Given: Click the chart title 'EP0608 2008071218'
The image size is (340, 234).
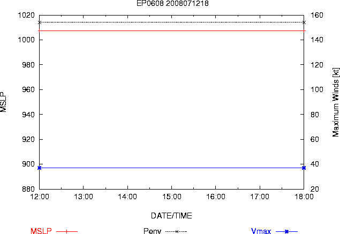Looking at the screenshot, I should [x=172, y=3].
